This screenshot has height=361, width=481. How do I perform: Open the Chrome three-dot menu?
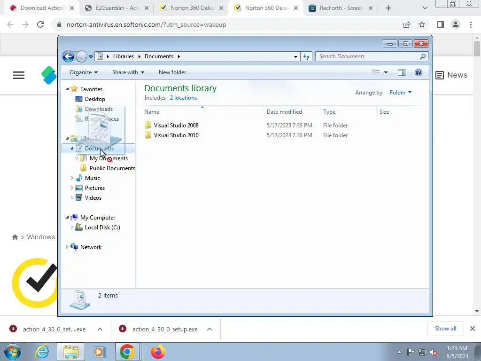pyautogui.click(x=471, y=24)
